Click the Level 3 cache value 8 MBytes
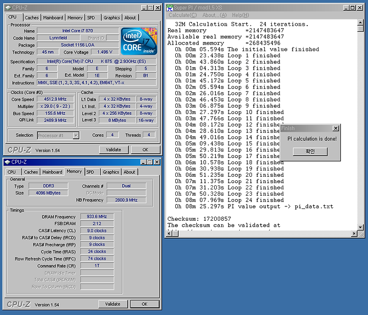This screenshot has height=315, width=368. [117, 120]
